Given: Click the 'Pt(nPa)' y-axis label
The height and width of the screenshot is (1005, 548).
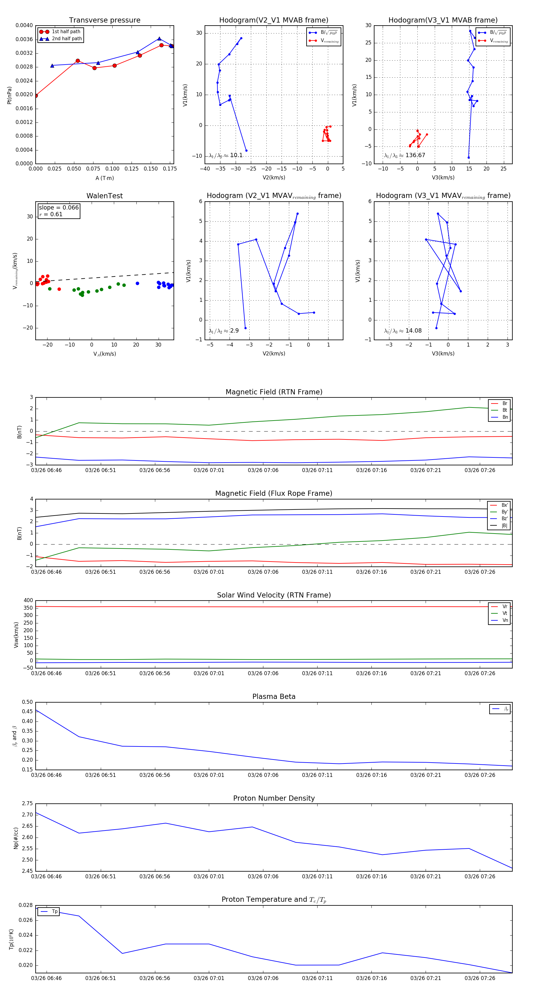Looking at the screenshot, I should pos(9,95).
